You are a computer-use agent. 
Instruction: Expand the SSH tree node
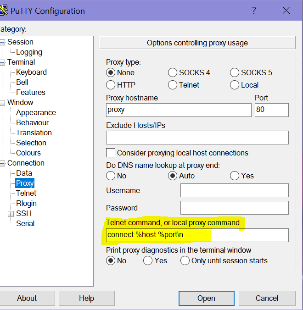coord(11,214)
